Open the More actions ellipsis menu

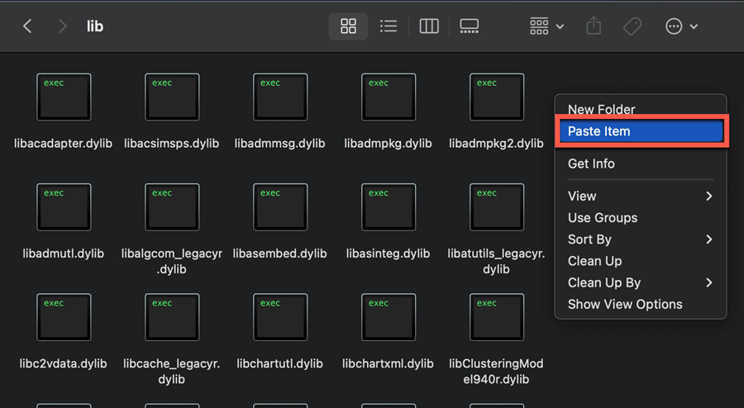click(681, 26)
